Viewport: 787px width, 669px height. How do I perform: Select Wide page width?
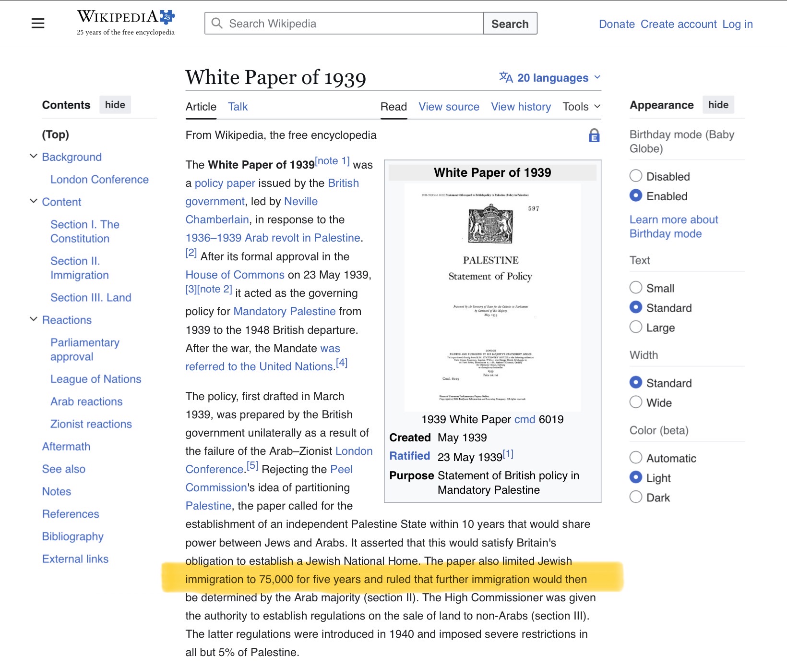(x=636, y=402)
